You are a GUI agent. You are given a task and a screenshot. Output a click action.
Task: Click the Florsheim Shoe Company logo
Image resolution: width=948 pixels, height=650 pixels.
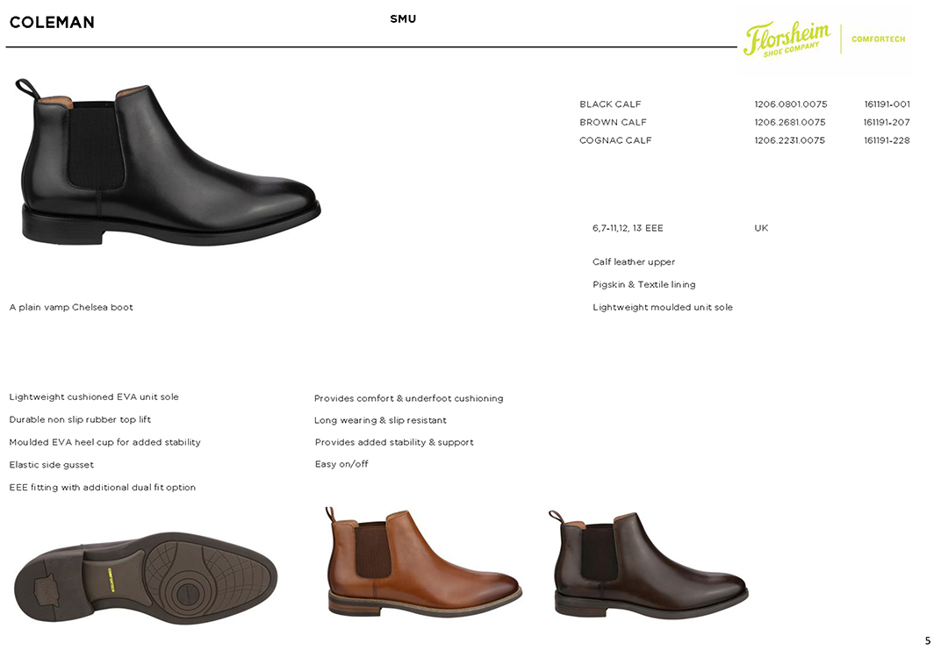787,39
